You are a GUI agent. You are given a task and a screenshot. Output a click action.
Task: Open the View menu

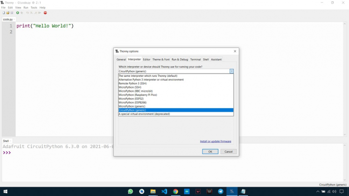[x=18, y=7]
